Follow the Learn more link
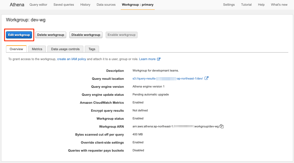 tap(147, 59)
